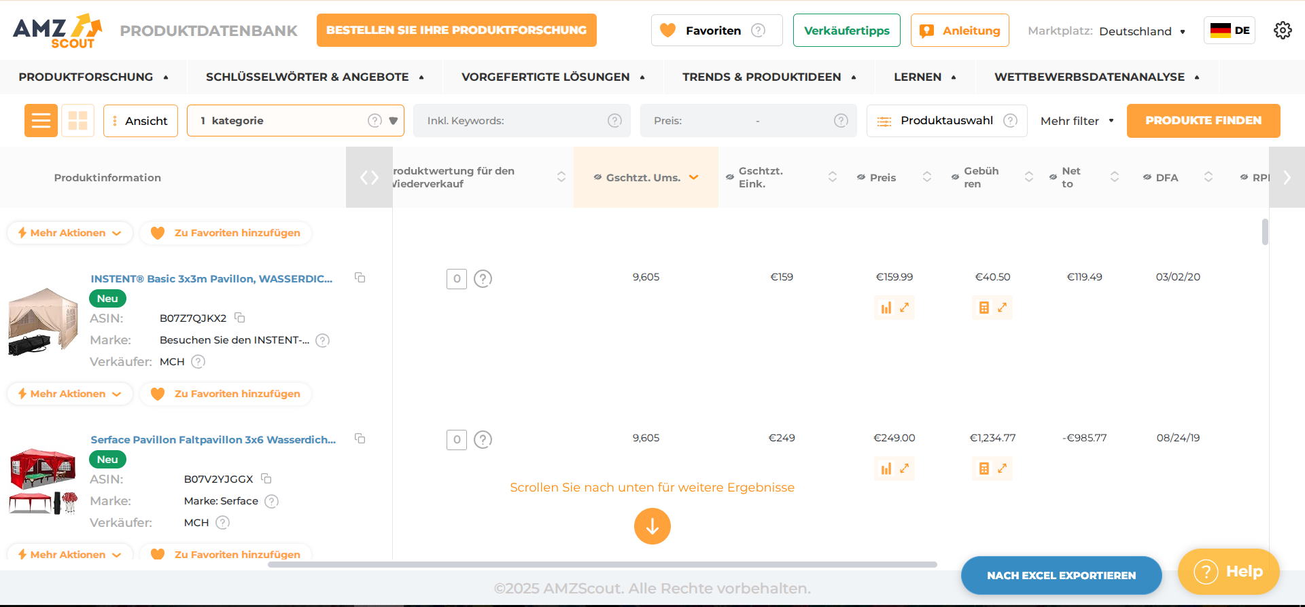Open Produktforschung menu
The height and width of the screenshot is (607, 1305).
pyautogui.click(x=94, y=77)
